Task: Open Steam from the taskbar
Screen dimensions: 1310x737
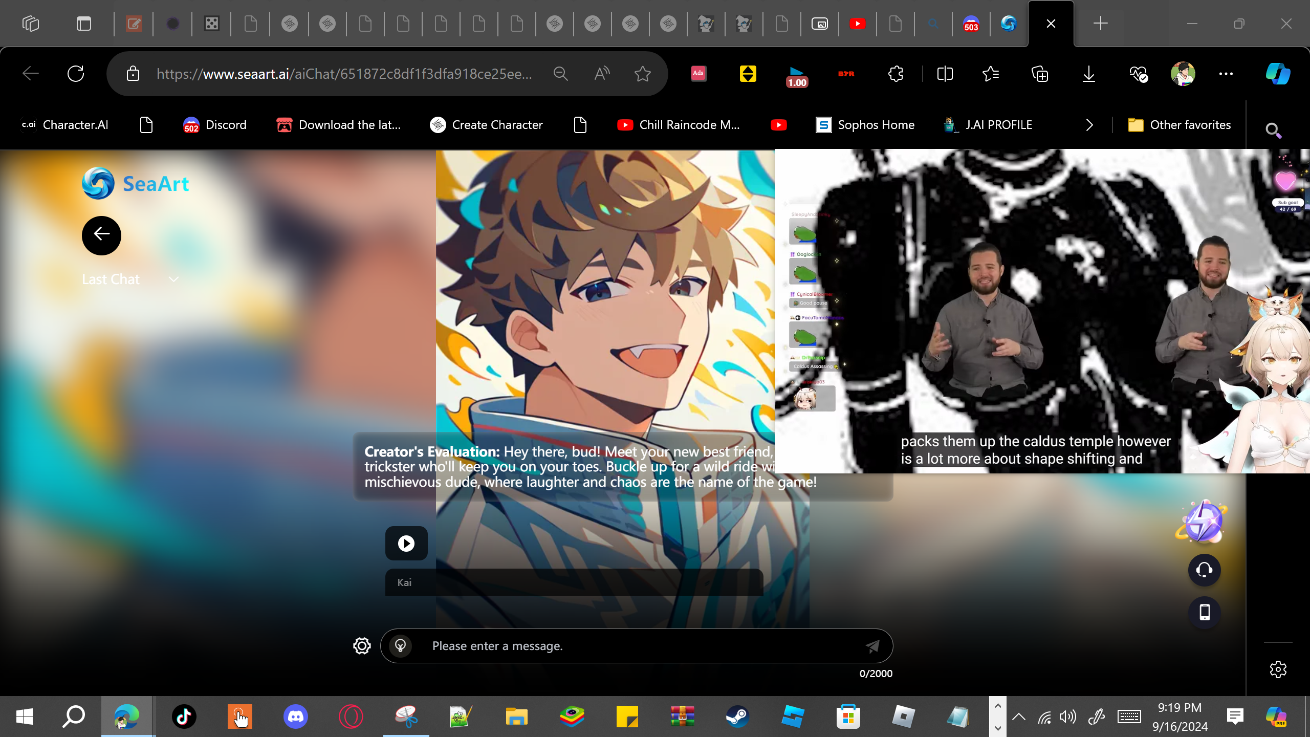Action: [x=737, y=717]
